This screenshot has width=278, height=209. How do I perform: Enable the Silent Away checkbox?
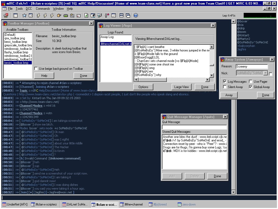click(225, 87)
